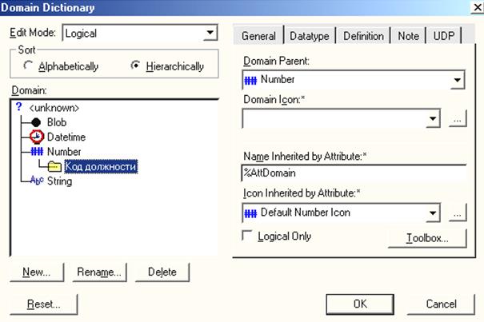
Task: Open browse ellipsis beside Icon Inherited by Attribute
Action: (458, 213)
